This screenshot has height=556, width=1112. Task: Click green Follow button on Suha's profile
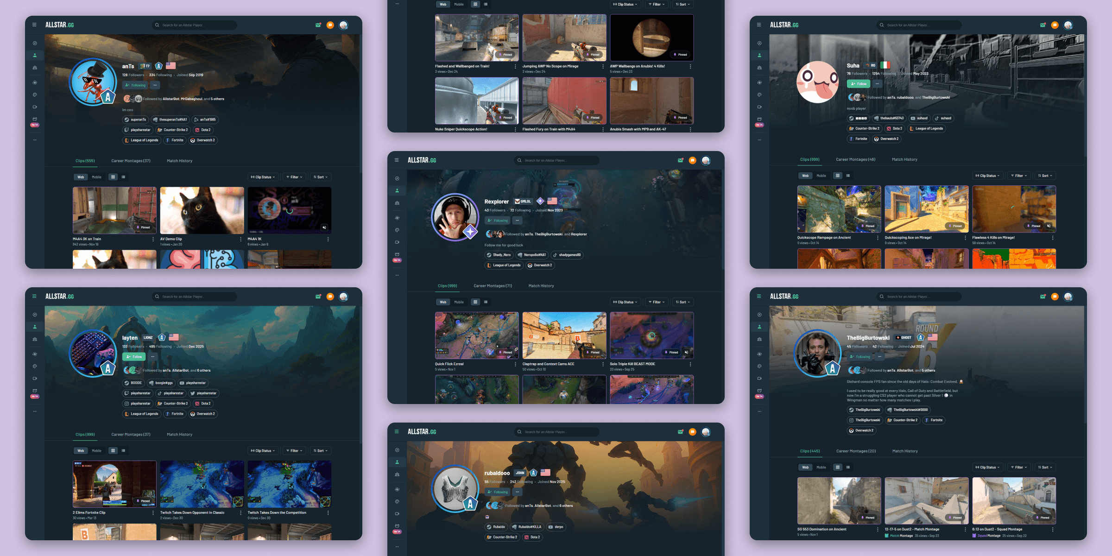[x=858, y=84]
